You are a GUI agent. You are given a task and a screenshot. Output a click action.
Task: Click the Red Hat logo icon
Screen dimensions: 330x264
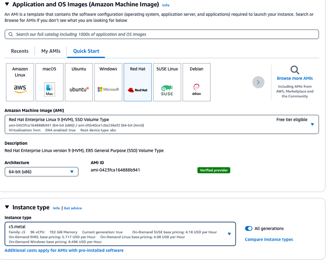[x=137, y=89]
